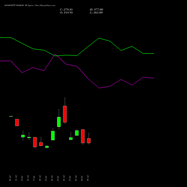Click the flat green dash candle at chart start
This screenshot has height=187, width=187.
point(11,116)
